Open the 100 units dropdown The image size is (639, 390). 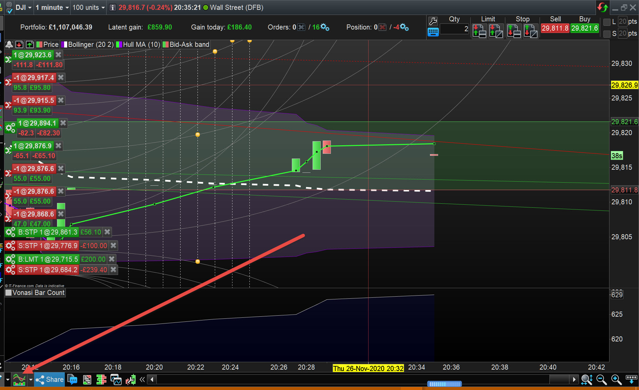89,7
